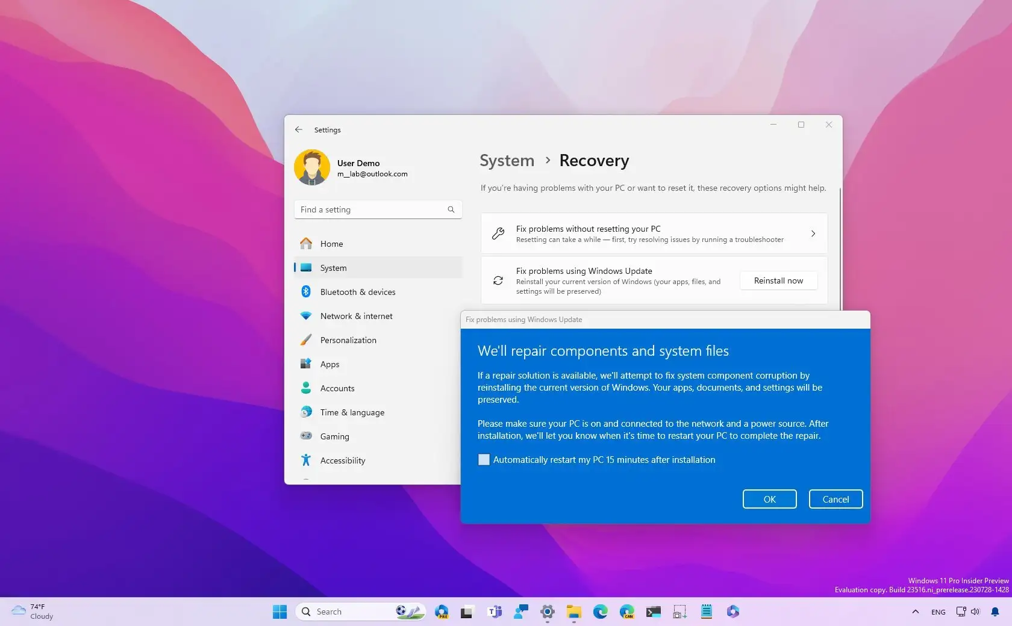Image resolution: width=1012 pixels, height=626 pixels.
Task: Open Copilot from the taskbar
Action: point(732,612)
